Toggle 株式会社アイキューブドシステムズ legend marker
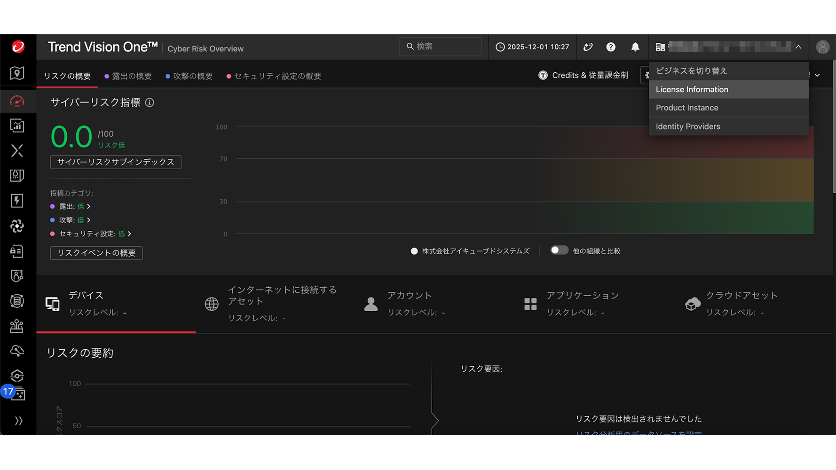 click(x=414, y=251)
